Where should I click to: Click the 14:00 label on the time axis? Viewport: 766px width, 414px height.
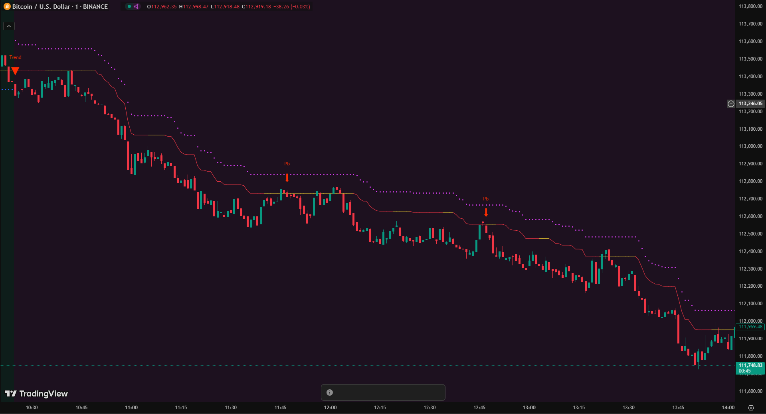pos(728,408)
